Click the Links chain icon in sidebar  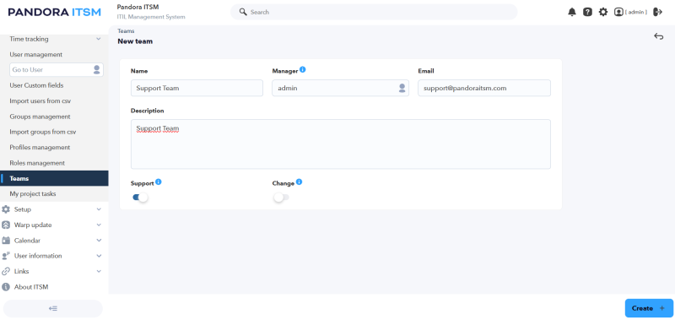pos(6,271)
